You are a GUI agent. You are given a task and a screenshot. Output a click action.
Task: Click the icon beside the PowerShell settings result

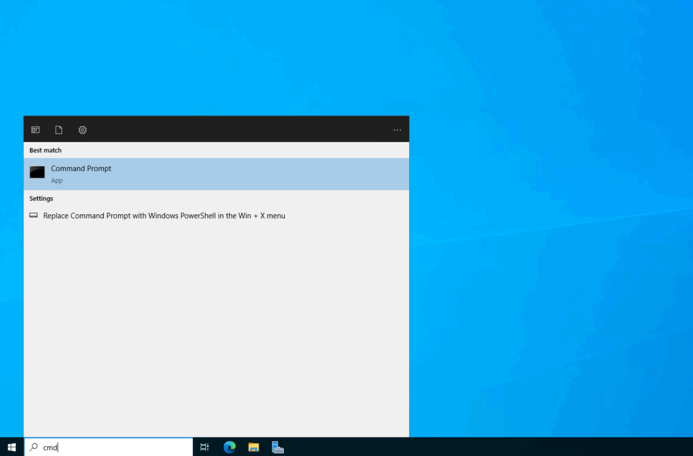point(33,215)
